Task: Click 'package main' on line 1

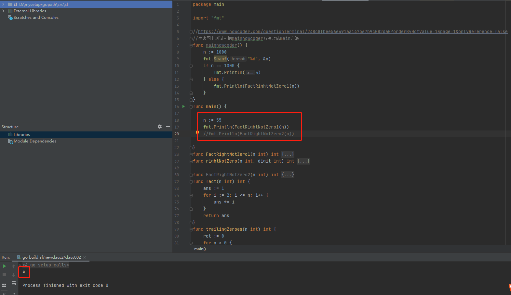Action: pyautogui.click(x=208, y=4)
